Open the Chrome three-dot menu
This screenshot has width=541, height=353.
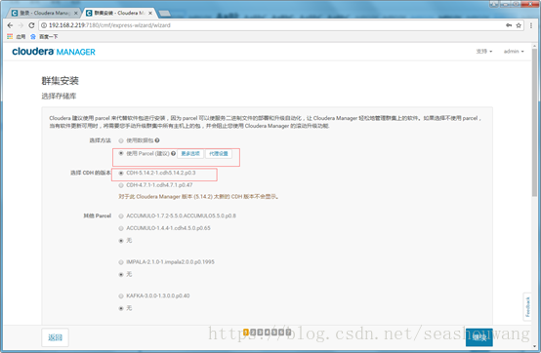(x=531, y=25)
